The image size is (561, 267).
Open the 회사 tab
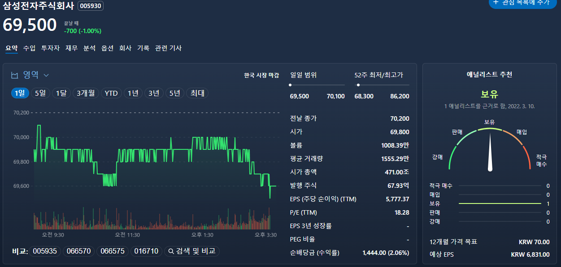[125, 48]
